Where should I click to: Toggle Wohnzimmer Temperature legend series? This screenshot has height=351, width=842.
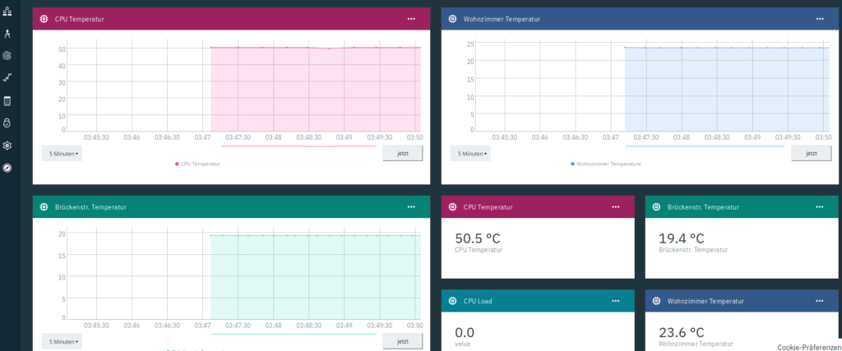[605, 164]
